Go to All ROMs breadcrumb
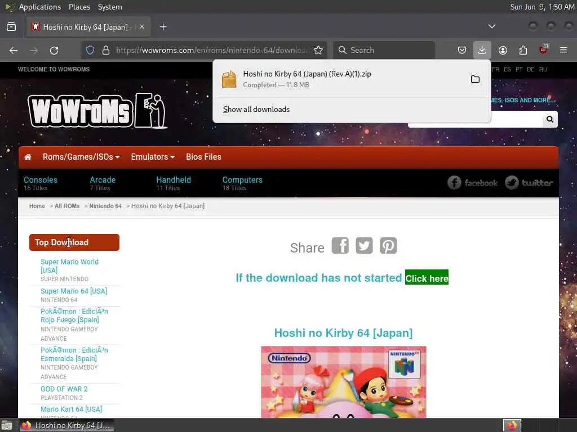 [x=67, y=206]
